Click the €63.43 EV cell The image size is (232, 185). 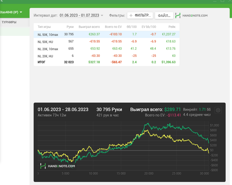(x=117, y=48)
